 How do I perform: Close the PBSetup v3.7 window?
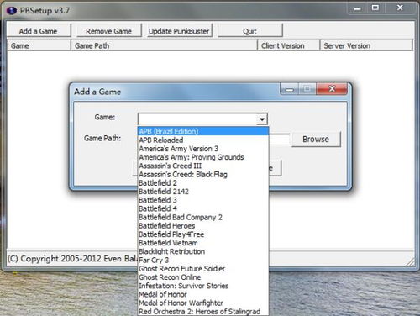400,8
